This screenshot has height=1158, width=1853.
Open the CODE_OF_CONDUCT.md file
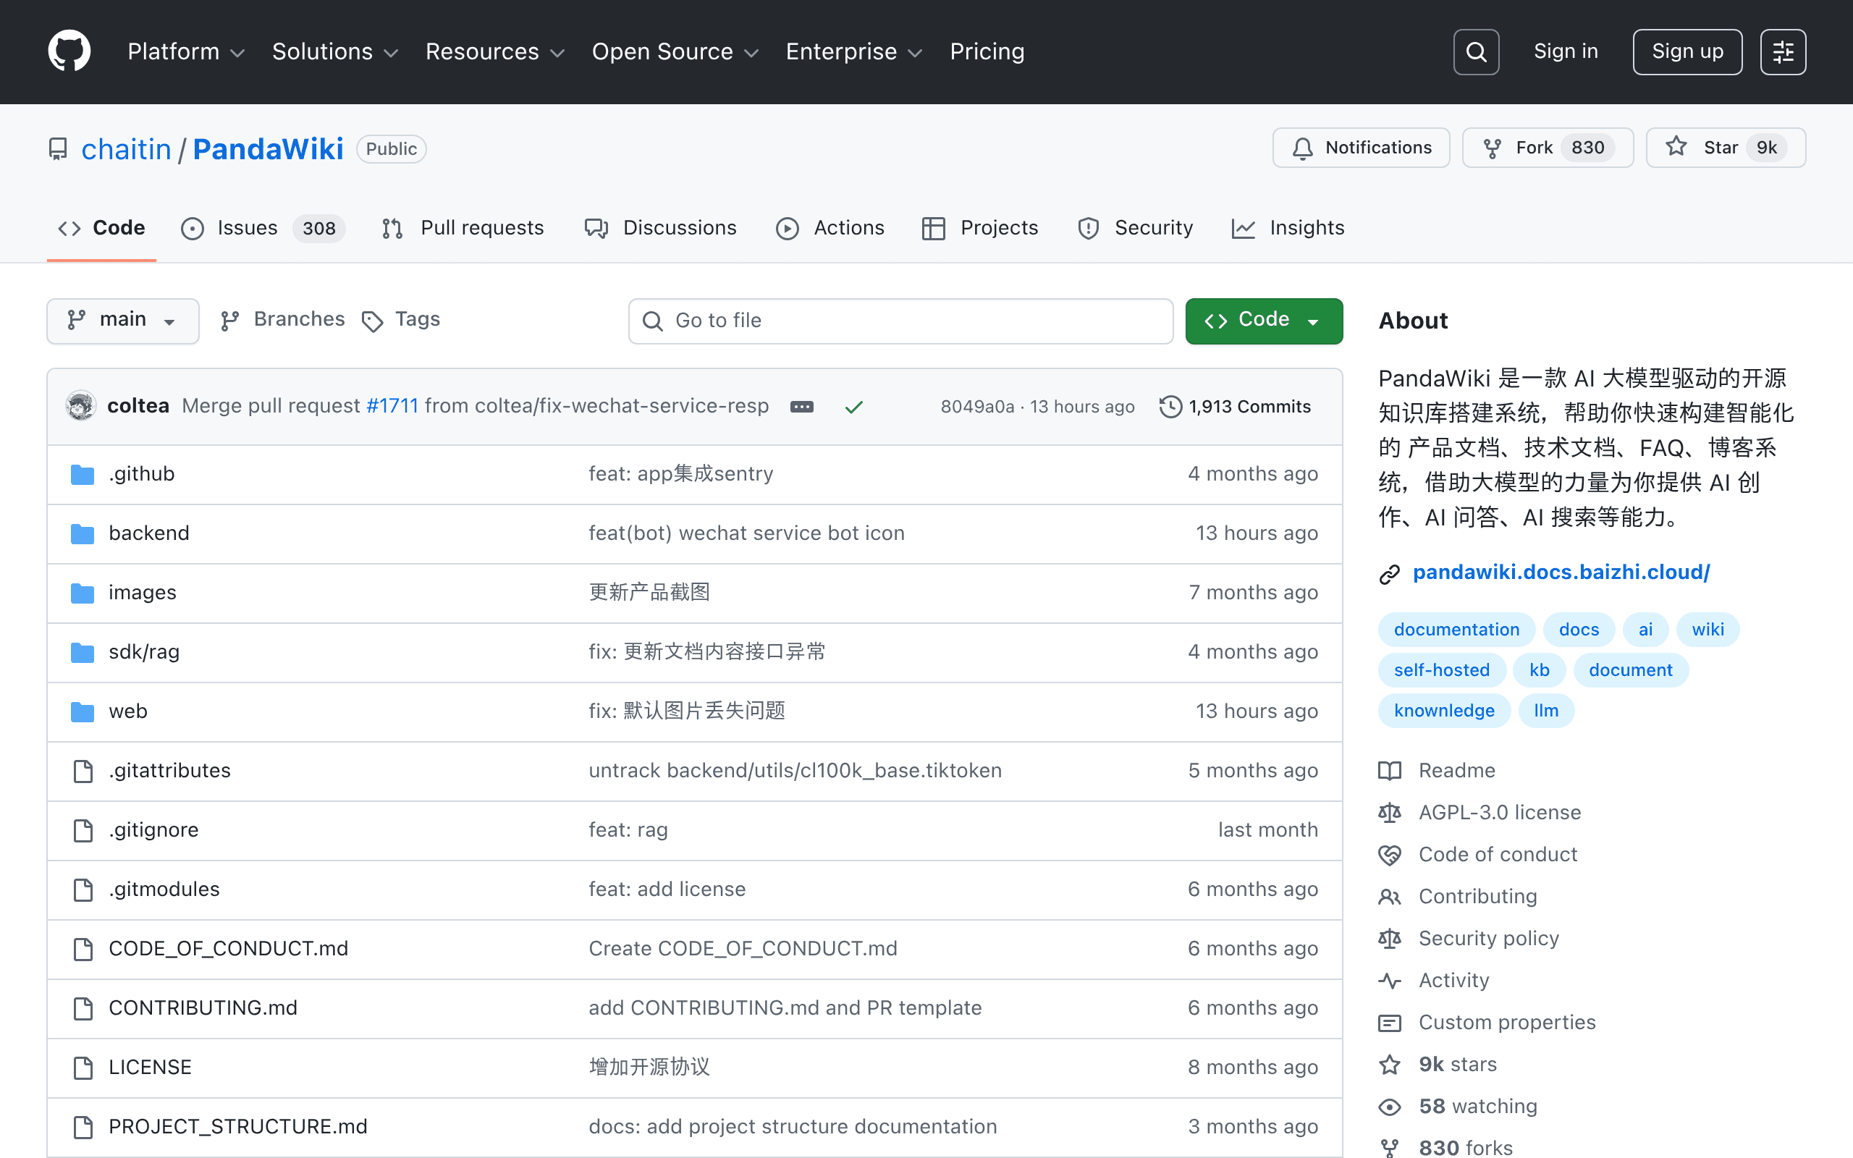click(228, 949)
